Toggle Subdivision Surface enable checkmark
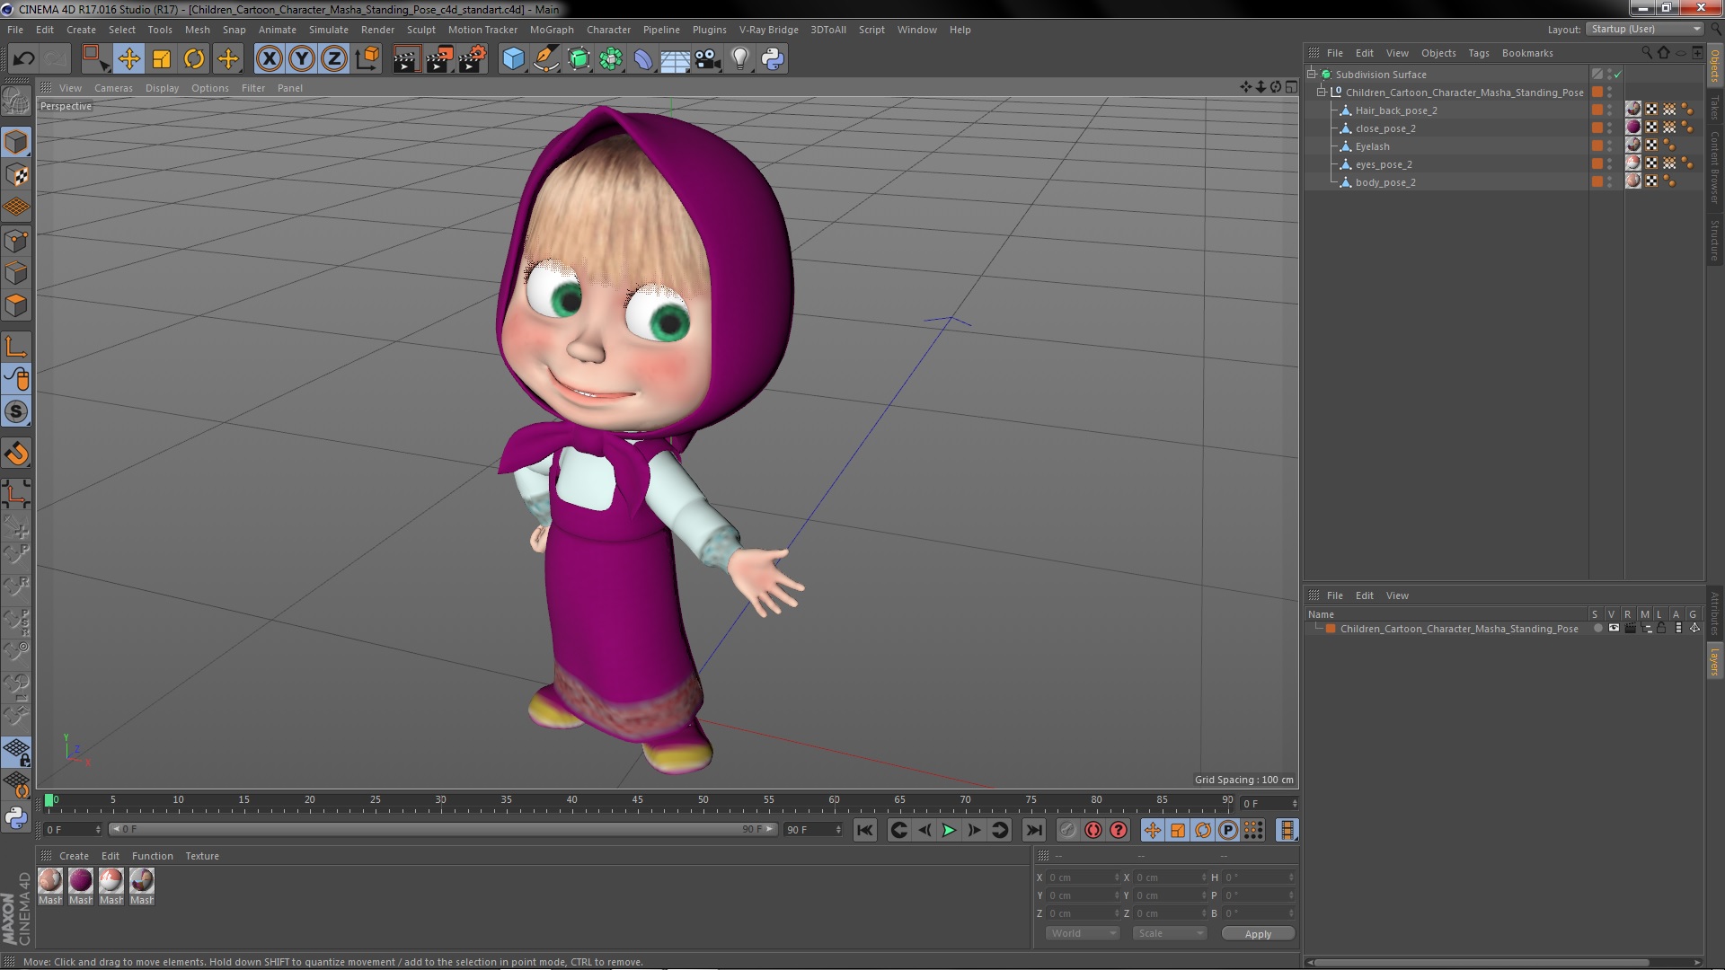Viewport: 1725px width, 970px height. (x=1617, y=75)
